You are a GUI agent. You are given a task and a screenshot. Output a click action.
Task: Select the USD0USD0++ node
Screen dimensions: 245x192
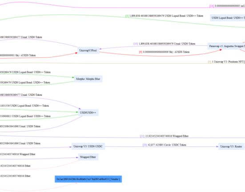point(88,113)
